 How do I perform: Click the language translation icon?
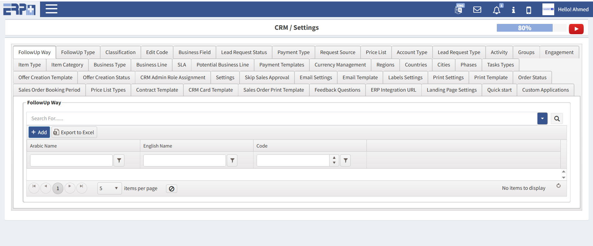(459, 9)
